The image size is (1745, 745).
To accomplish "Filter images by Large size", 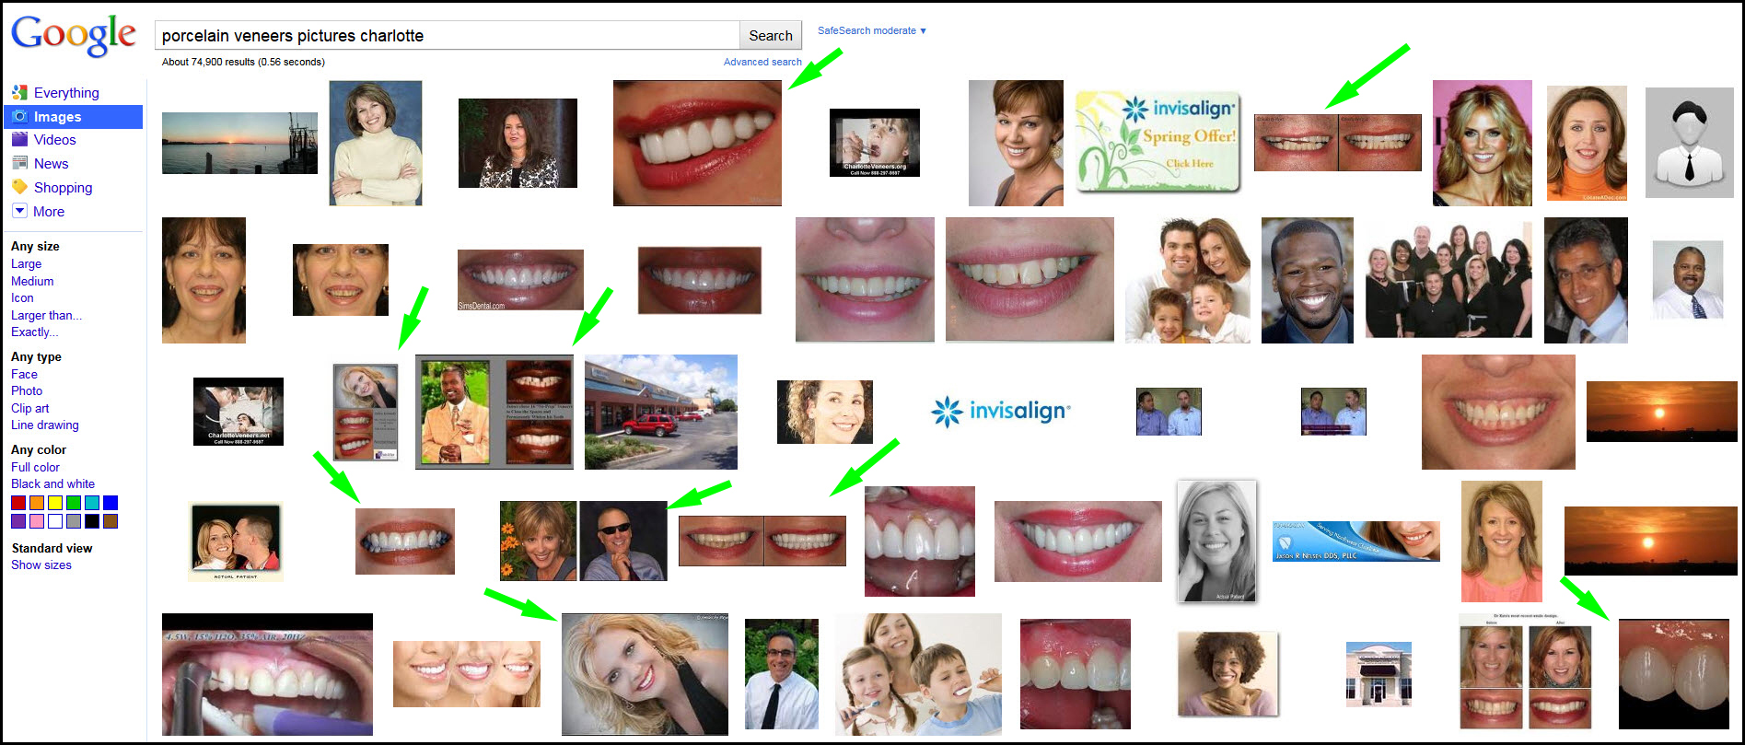I will click(x=26, y=263).
